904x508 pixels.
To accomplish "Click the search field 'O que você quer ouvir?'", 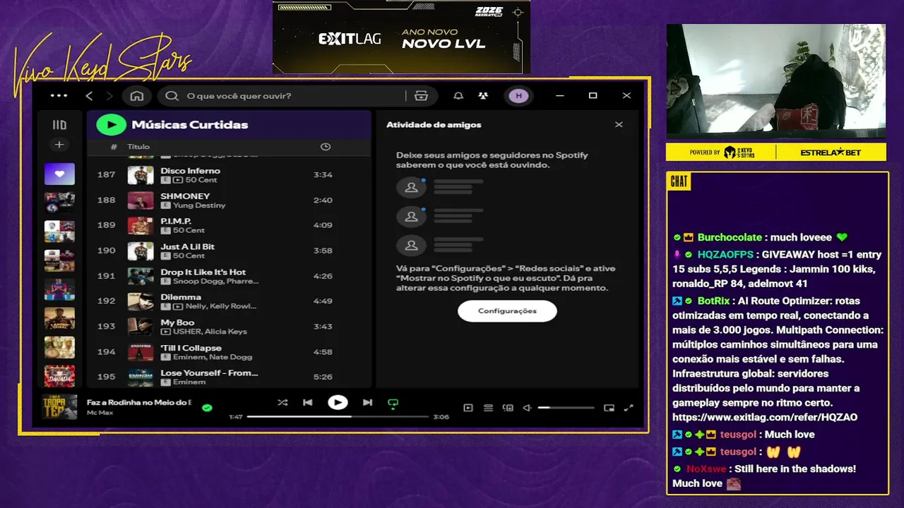I will point(282,96).
